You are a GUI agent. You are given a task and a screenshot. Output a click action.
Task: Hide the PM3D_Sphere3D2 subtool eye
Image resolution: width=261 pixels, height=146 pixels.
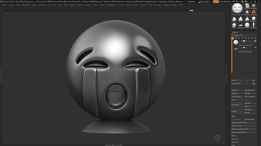tap(255, 48)
